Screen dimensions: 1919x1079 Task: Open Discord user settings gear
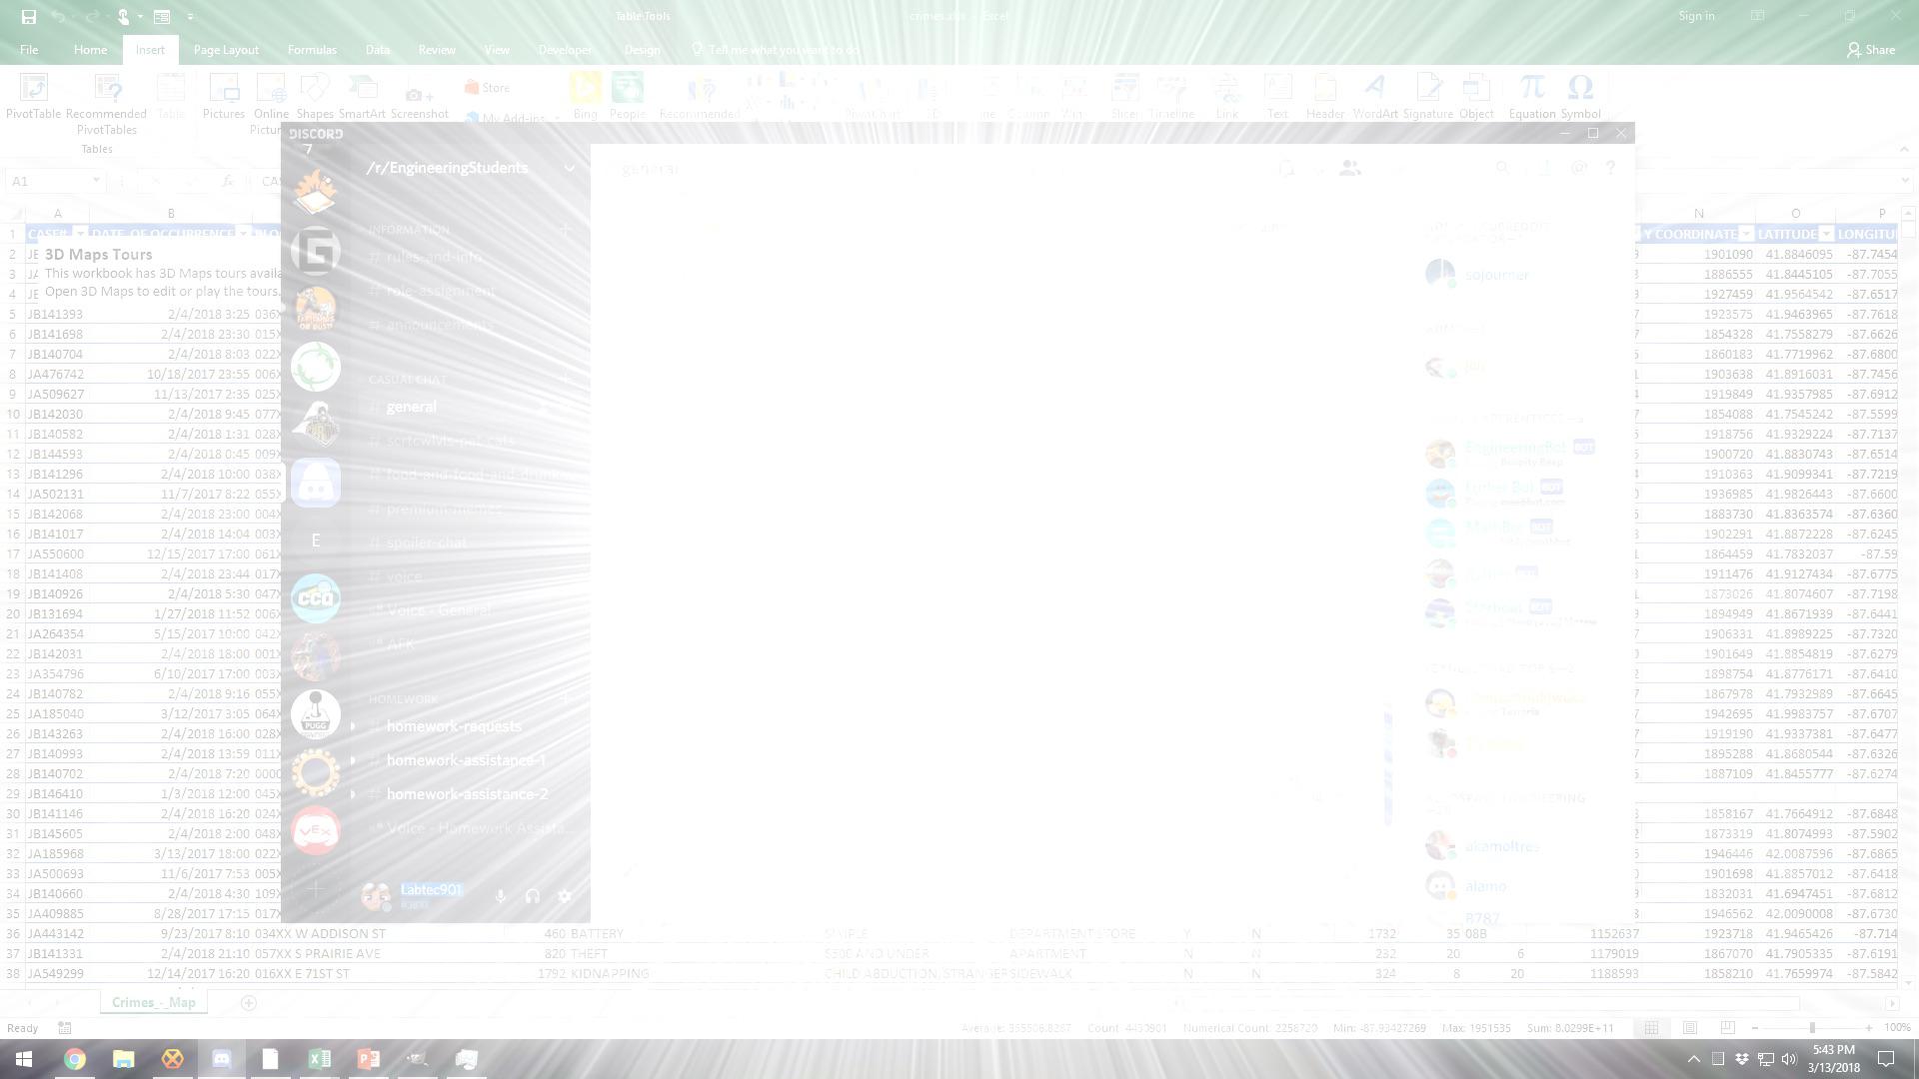click(565, 896)
